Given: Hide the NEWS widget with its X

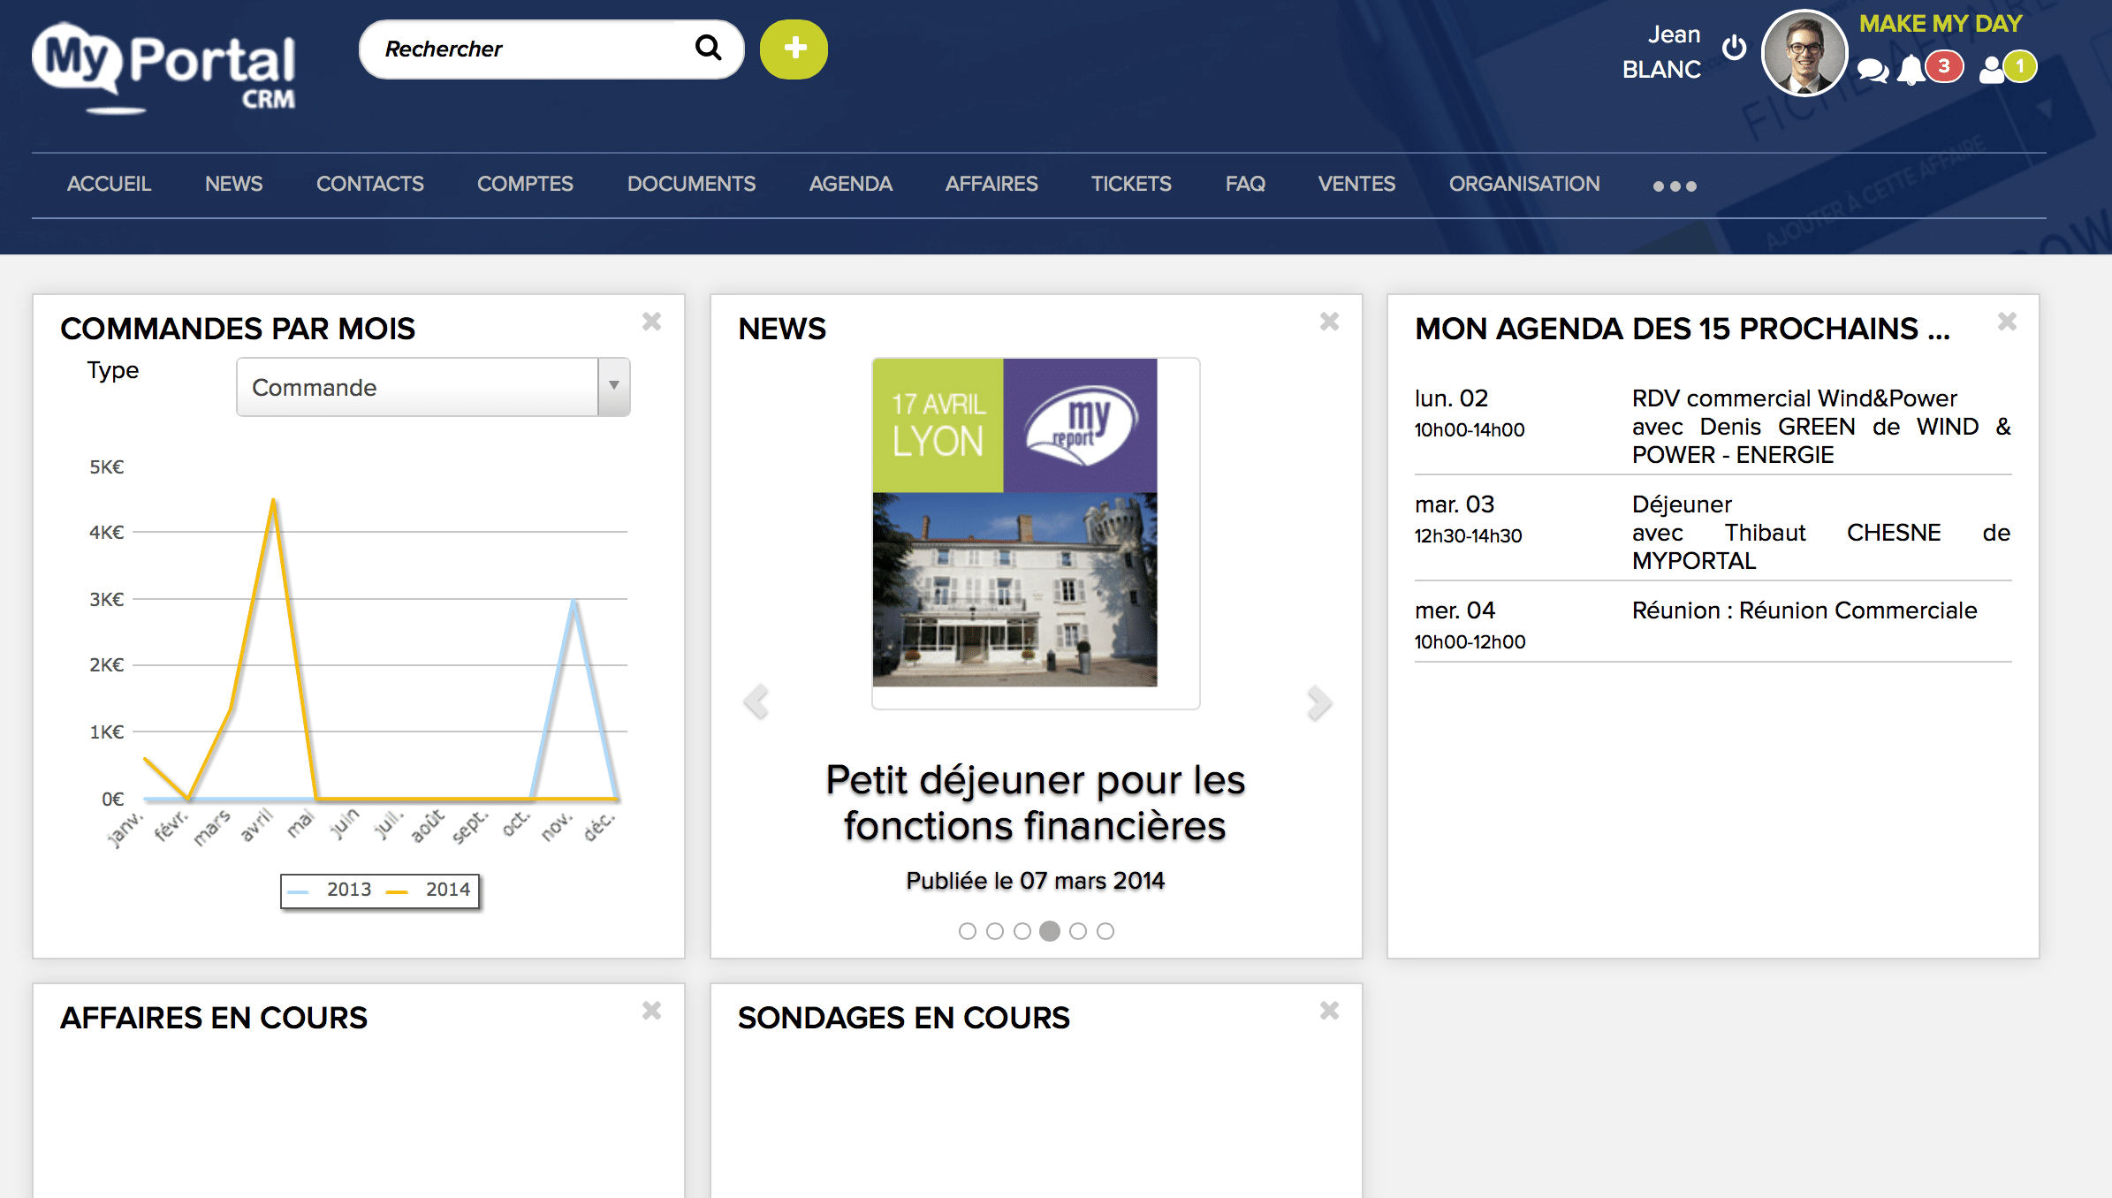Looking at the screenshot, I should click(x=1328, y=322).
